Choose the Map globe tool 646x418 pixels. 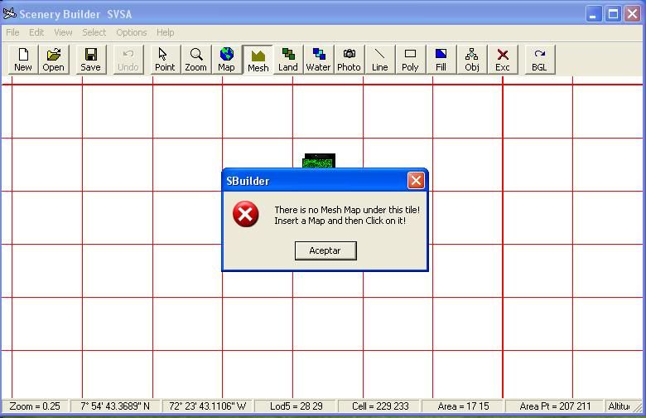click(226, 60)
